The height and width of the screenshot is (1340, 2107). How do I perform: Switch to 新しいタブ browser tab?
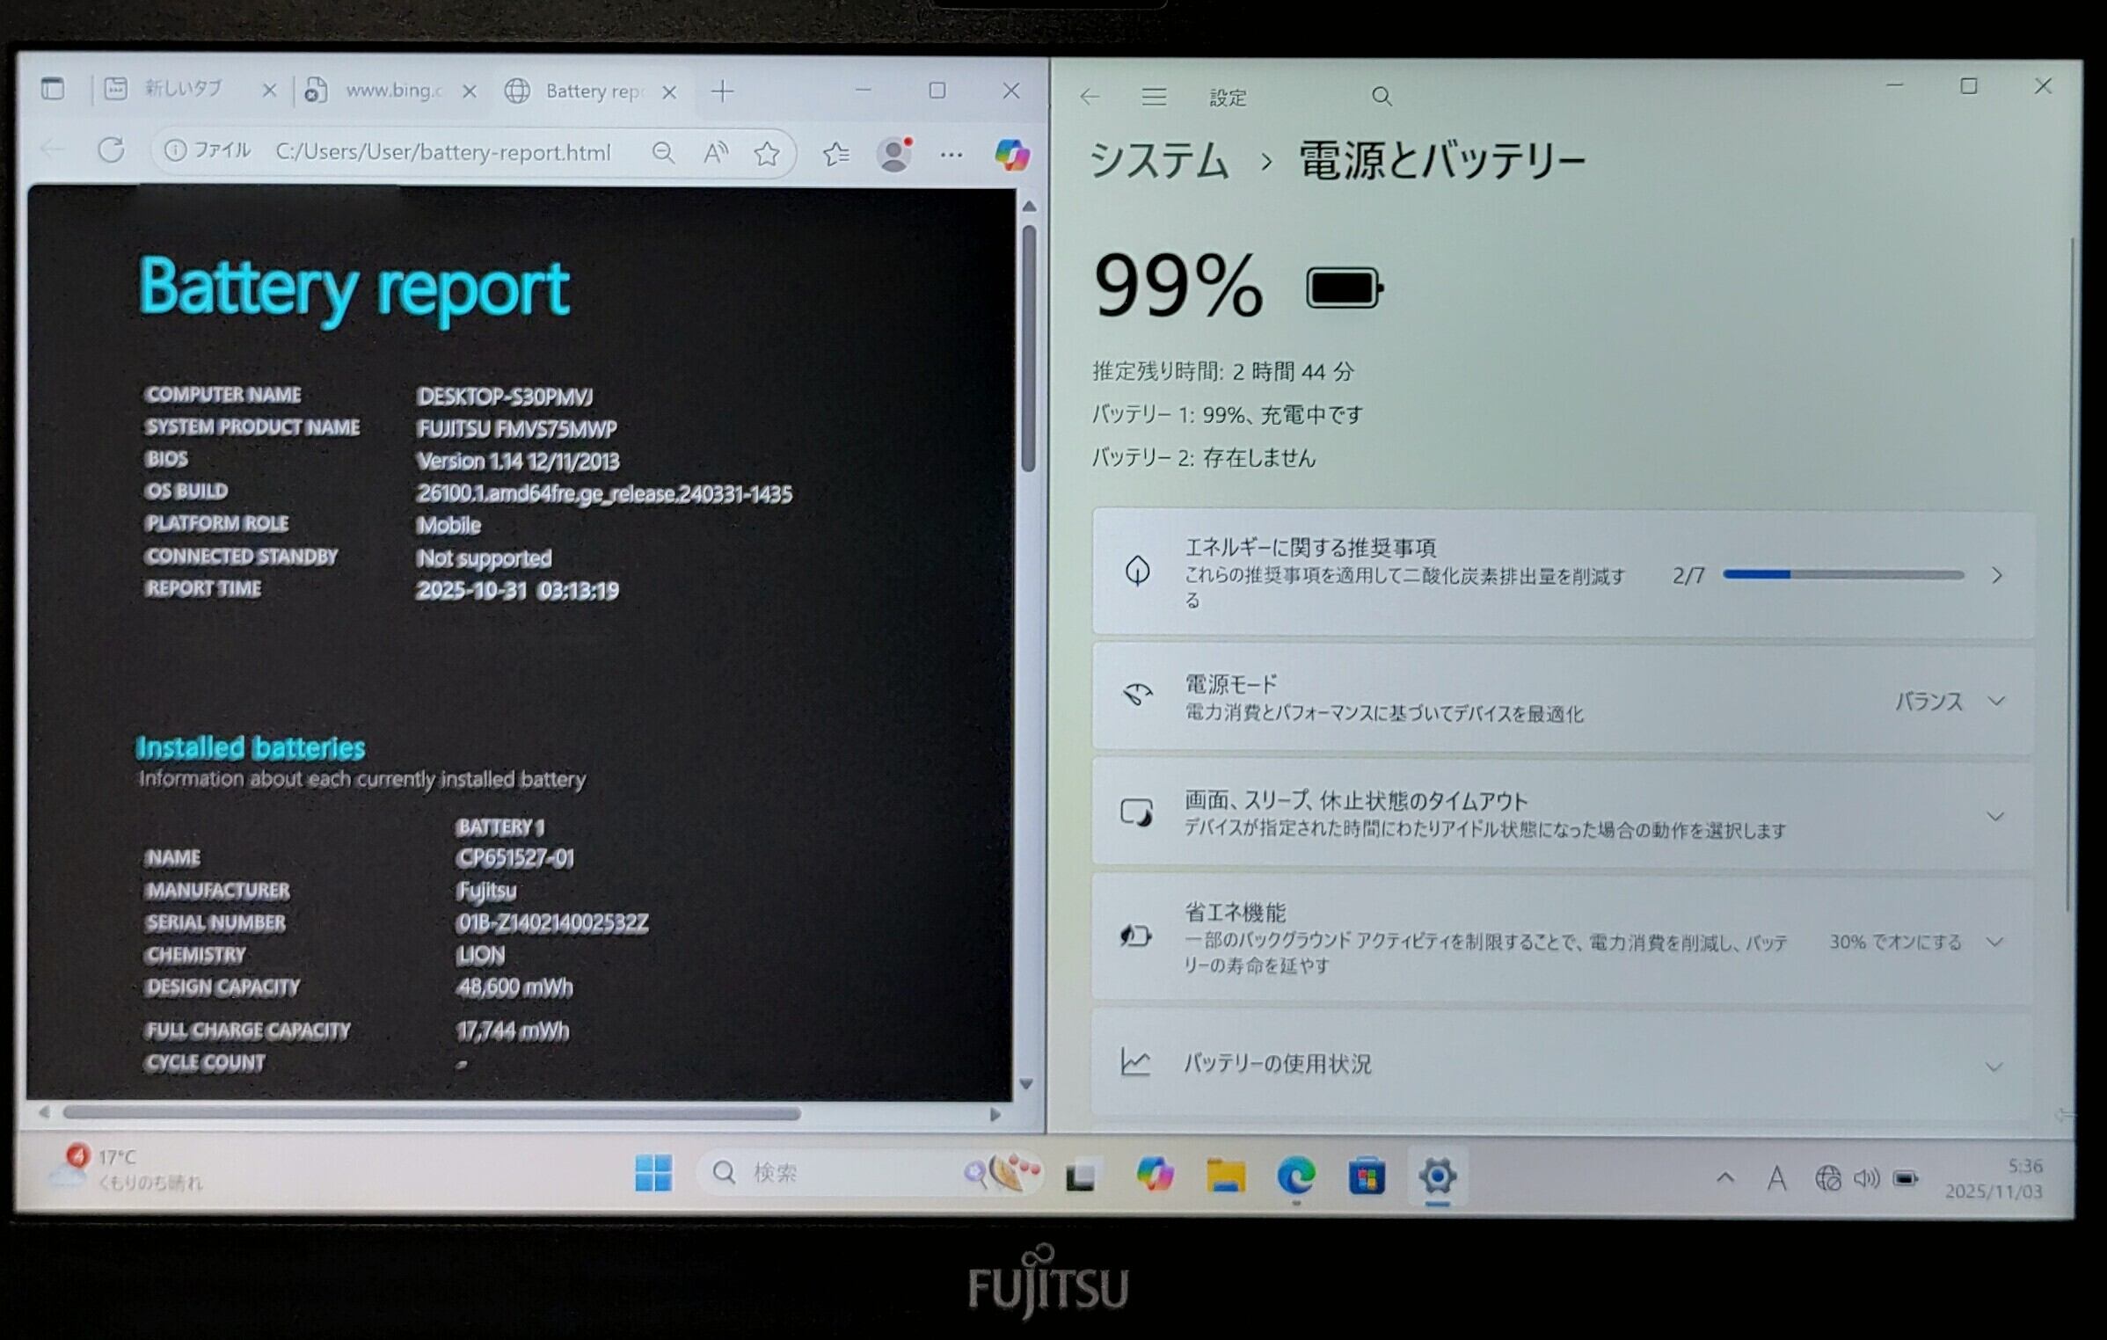(x=183, y=89)
